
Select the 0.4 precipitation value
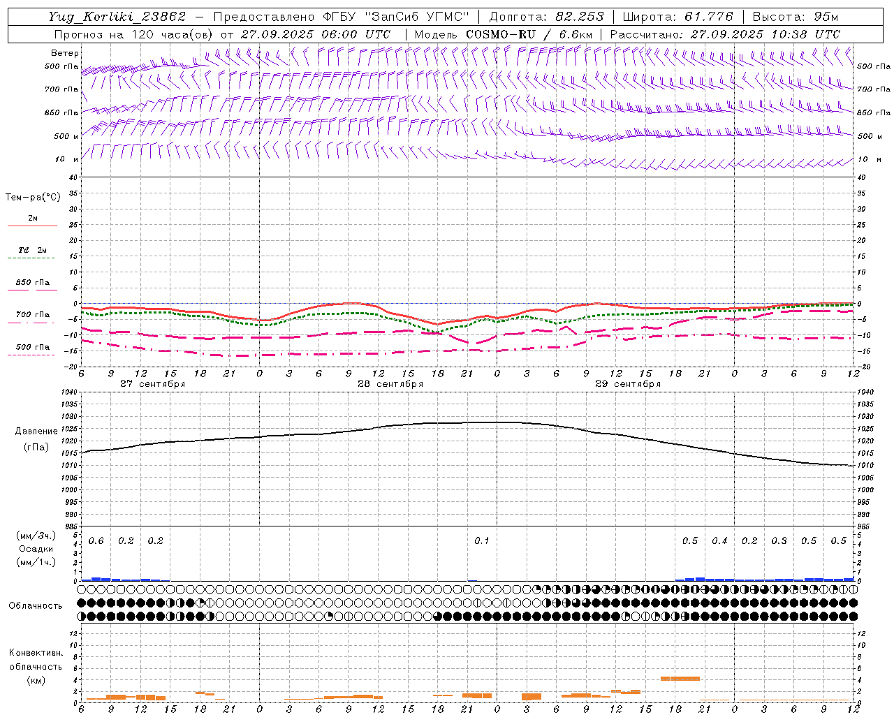click(719, 541)
